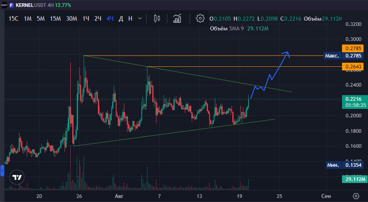The height and width of the screenshot is (202, 368).
Task: Switch to 15M timeframe
Action: click(x=55, y=19)
